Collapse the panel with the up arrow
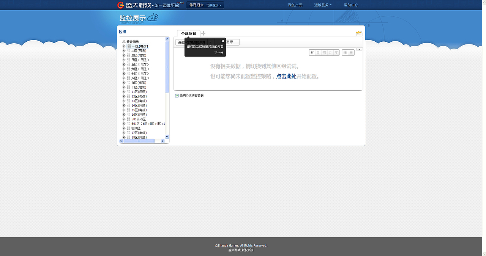The image size is (486, 256). click(360, 49)
